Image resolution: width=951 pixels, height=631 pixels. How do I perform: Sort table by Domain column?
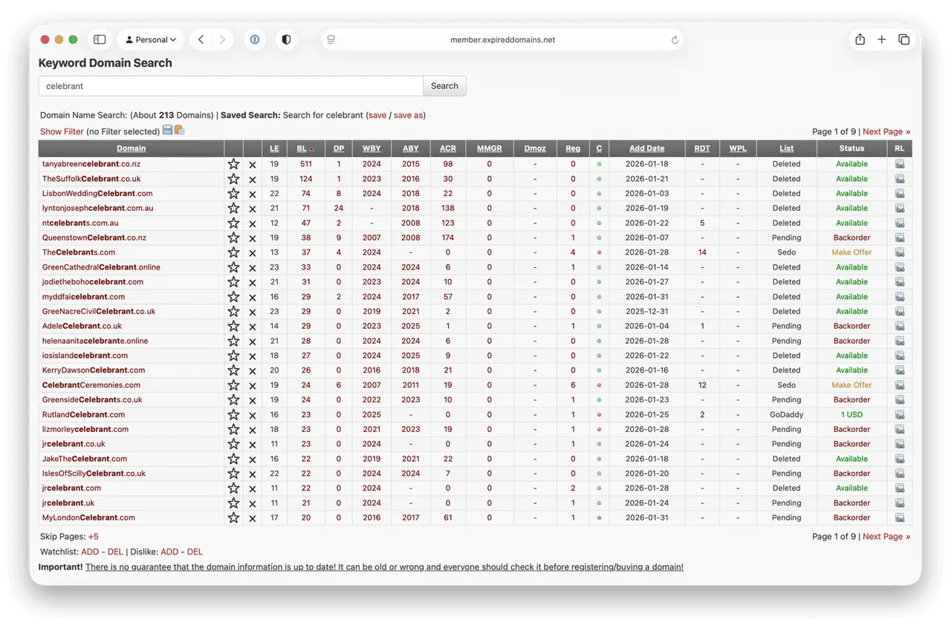(x=131, y=148)
